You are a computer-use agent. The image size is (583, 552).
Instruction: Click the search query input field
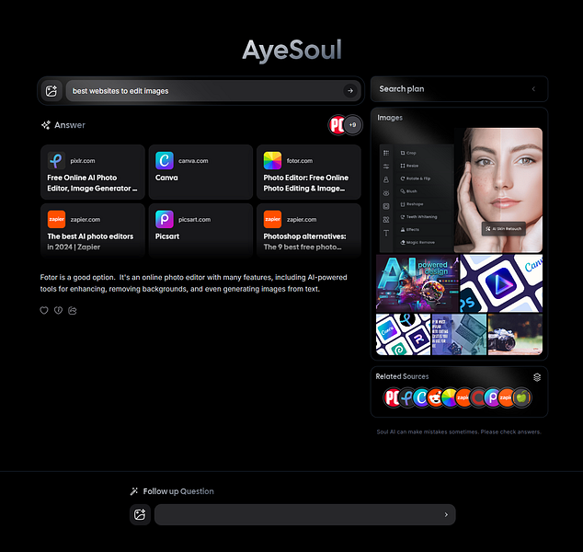click(212, 91)
